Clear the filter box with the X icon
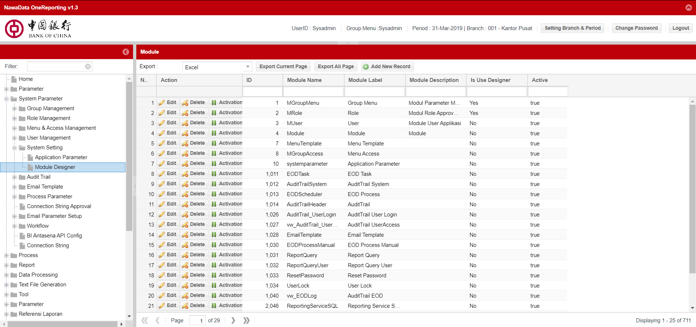 click(88, 66)
